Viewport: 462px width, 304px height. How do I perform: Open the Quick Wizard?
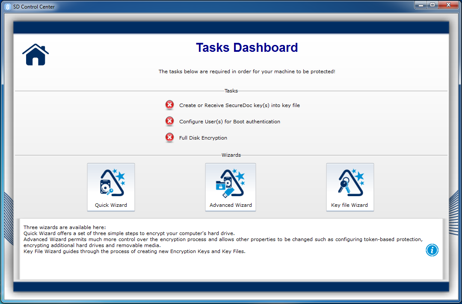click(x=111, y=187)
